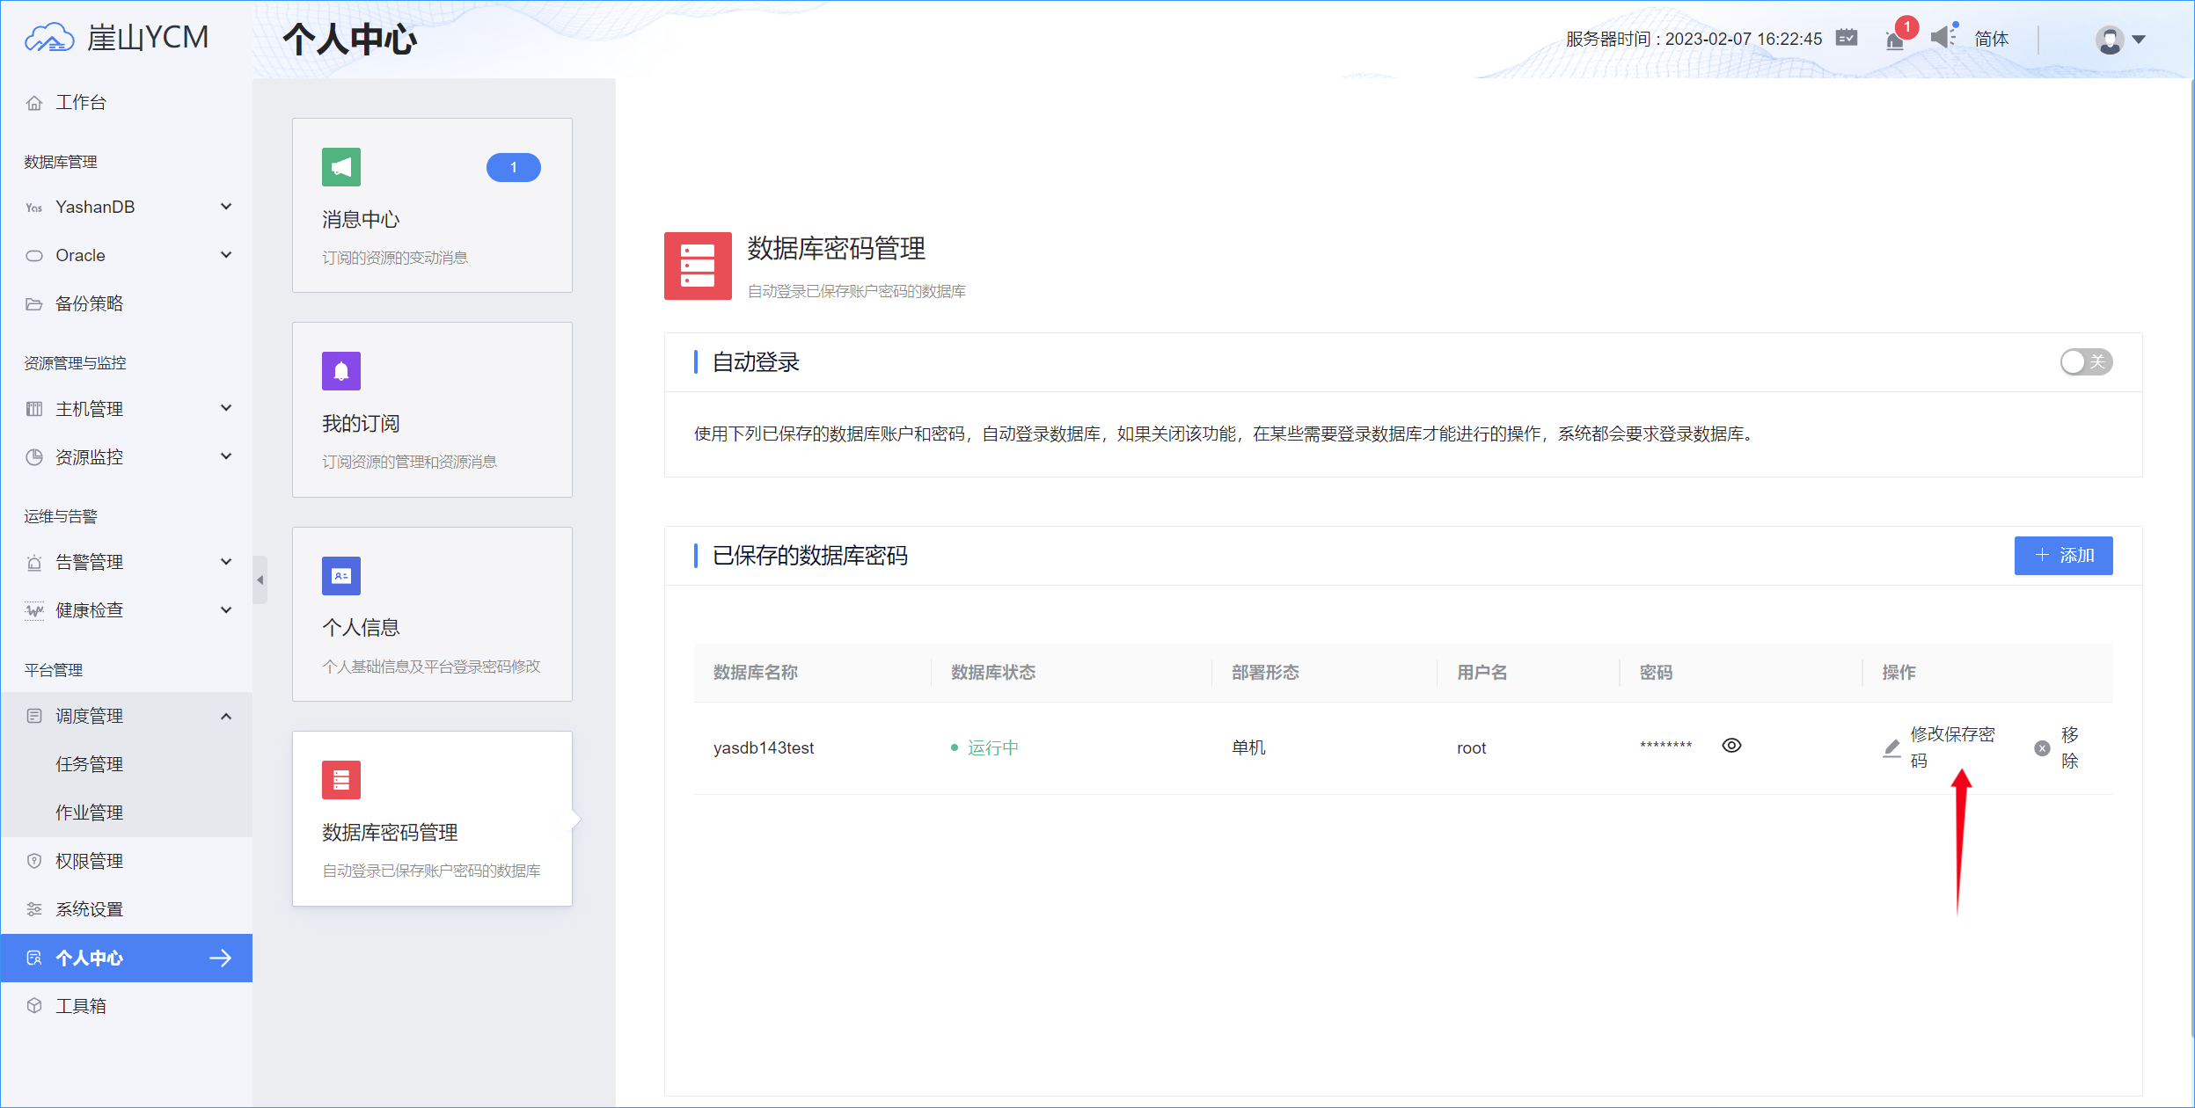The width and height of the screenshot is (2195, 1108).
Task: Open 消息中心 via the green megaphone icon
Action: (x=341, y=166)
